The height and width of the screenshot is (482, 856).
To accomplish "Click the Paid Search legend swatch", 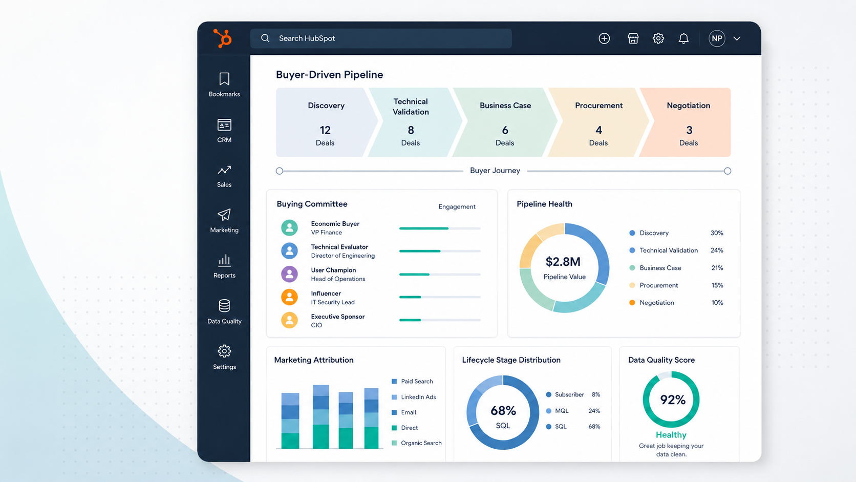I will click(x=394, y=382).
